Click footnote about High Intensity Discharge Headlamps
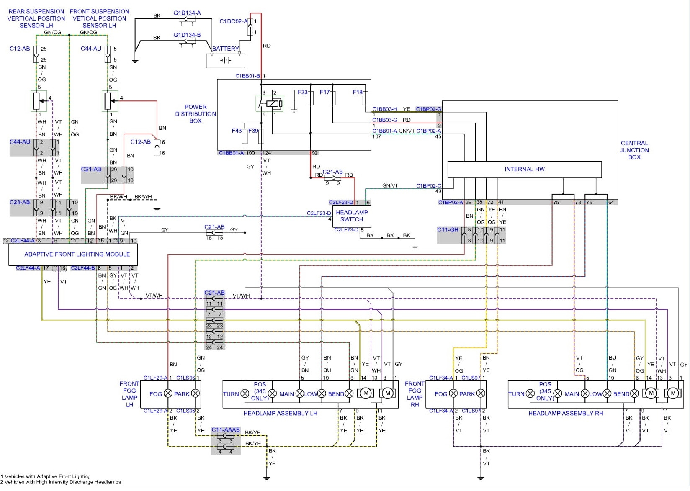 60,482
